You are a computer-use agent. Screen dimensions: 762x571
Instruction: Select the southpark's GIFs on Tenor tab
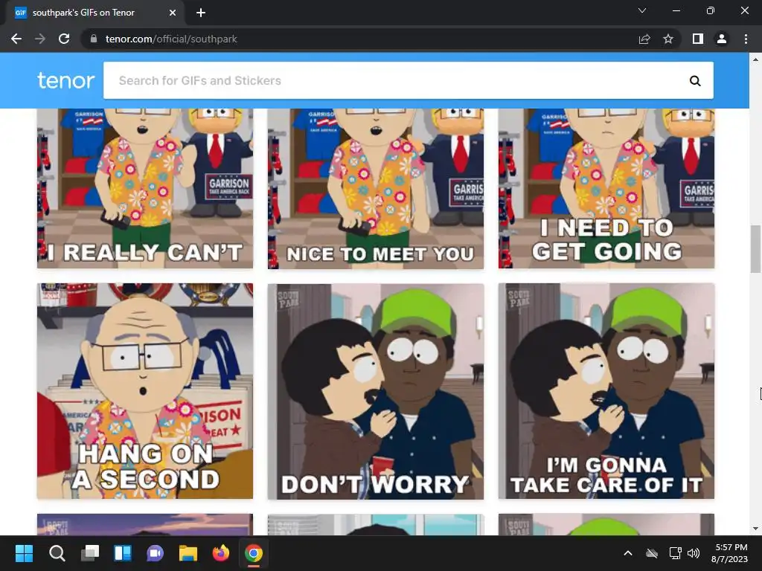[95, 13]
